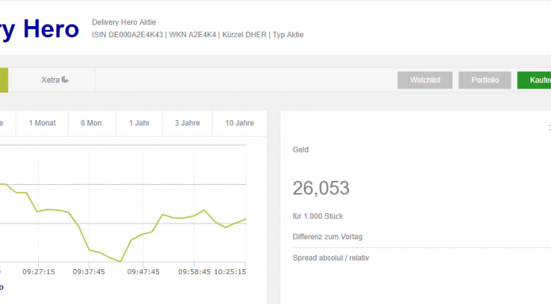This screenshot has width=551, height=304.
Task: Click the 09:37:45 time axis label
Action: [89, 272]
